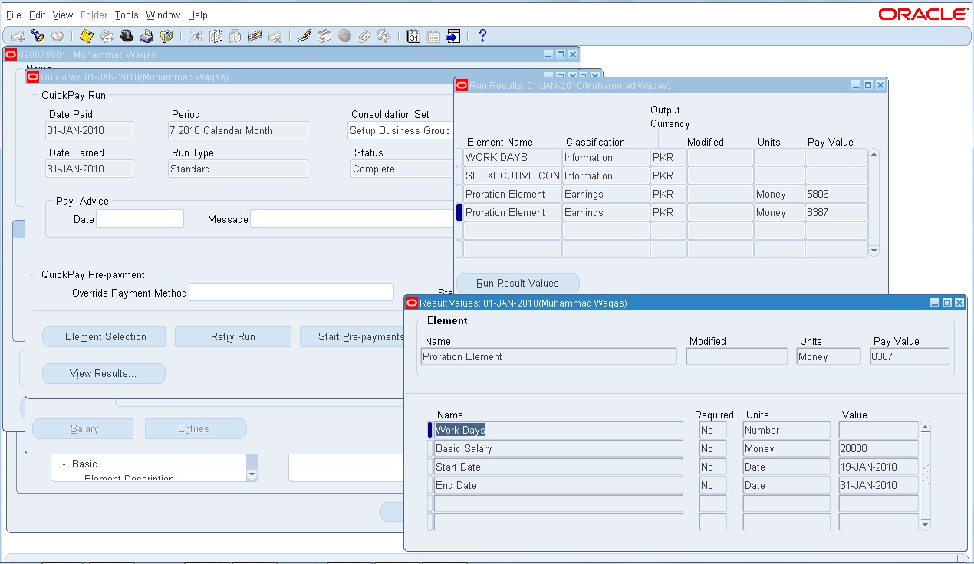The height and width of the screenshot is (564, 974).
Task: Open the Tools menu
Action: click(x=126, y=15)
